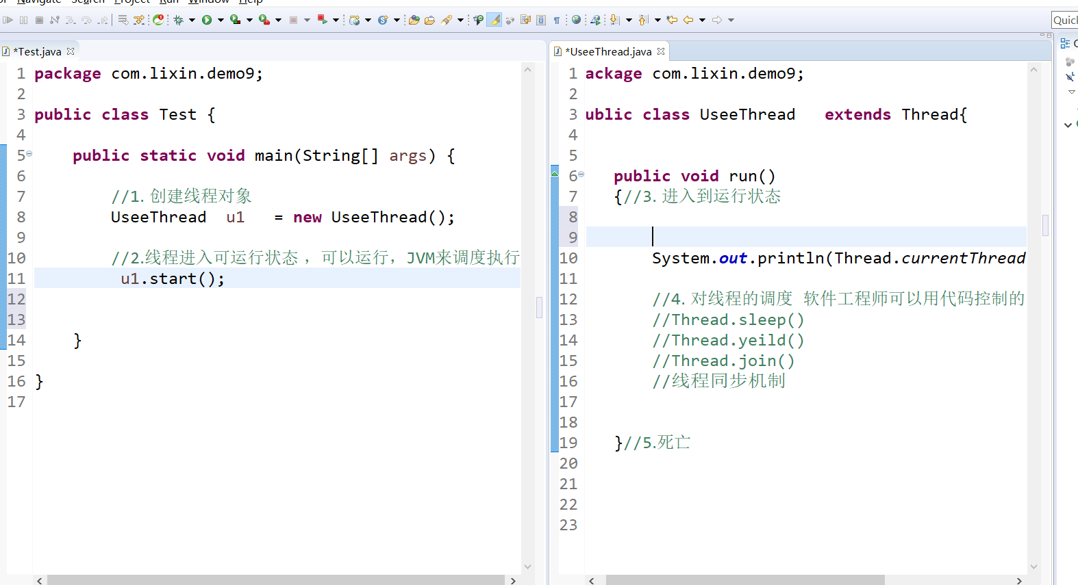
Task: Click the Step Into icon
Action: click(71, 20)
